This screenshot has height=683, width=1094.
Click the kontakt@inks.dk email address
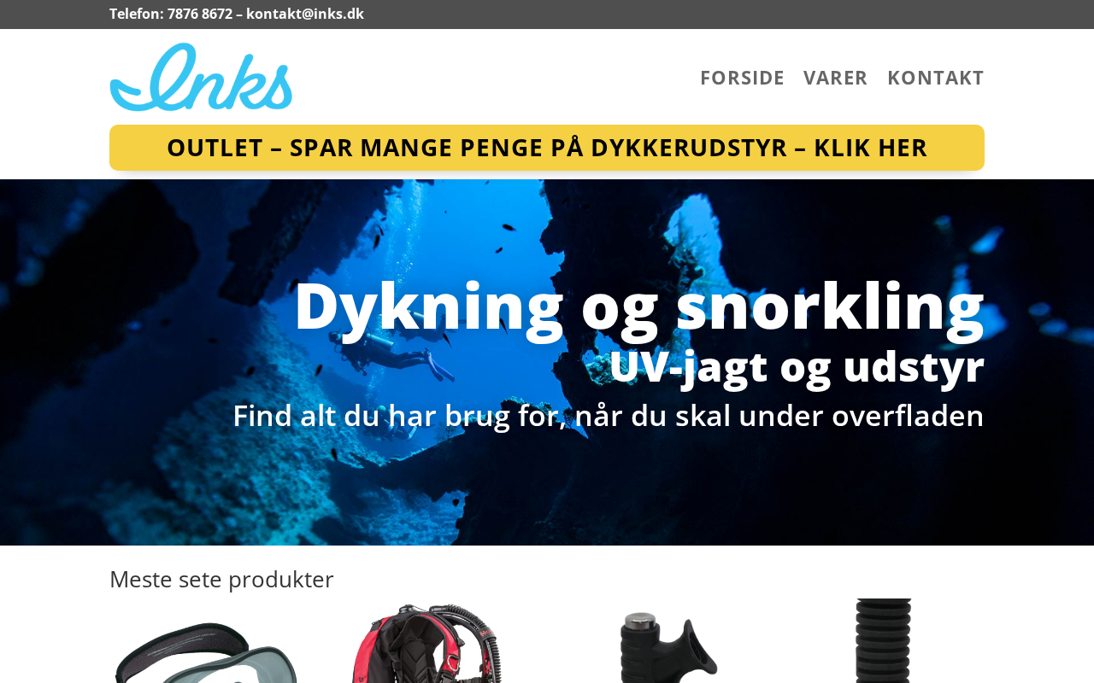[x=305, y=14]
